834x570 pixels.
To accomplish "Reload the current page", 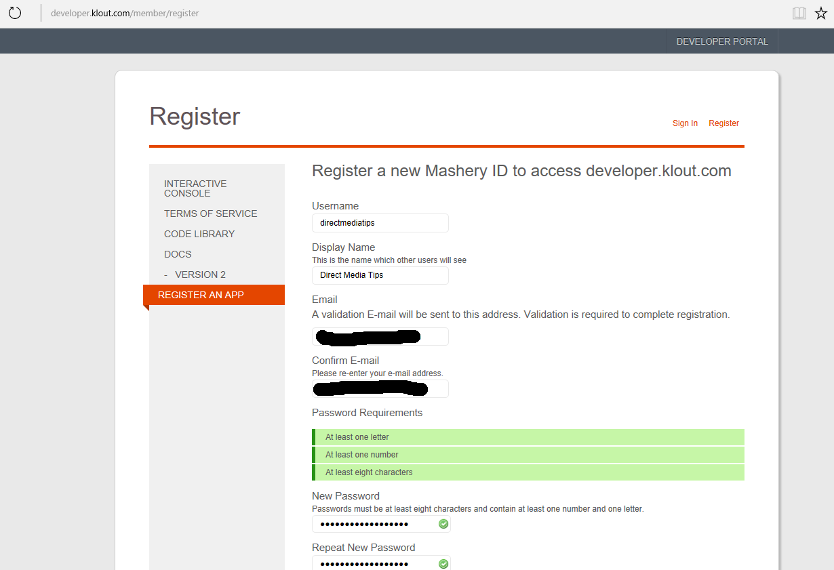I will pos(15,12).
